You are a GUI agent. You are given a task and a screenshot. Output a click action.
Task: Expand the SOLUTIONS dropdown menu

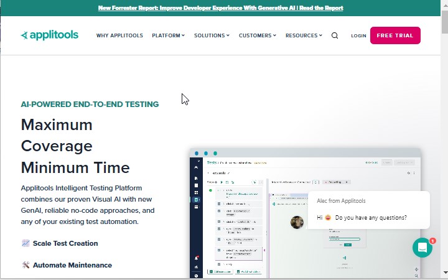[212, 35]
